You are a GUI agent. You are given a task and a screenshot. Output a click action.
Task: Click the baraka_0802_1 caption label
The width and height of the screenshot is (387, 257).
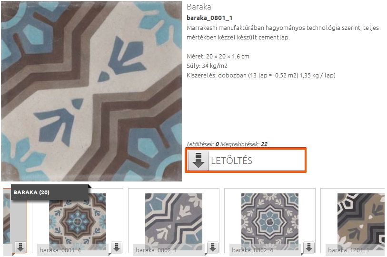tap(156, 250)
